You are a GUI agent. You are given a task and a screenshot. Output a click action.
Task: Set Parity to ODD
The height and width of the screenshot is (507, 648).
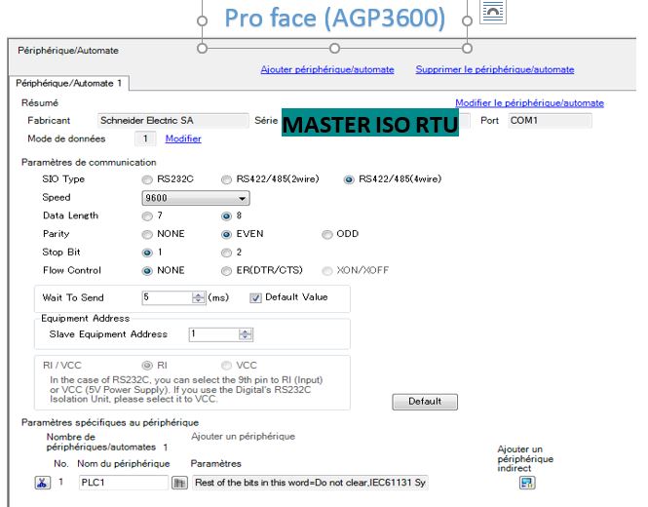pyautogui.click(x=327, y=234)
